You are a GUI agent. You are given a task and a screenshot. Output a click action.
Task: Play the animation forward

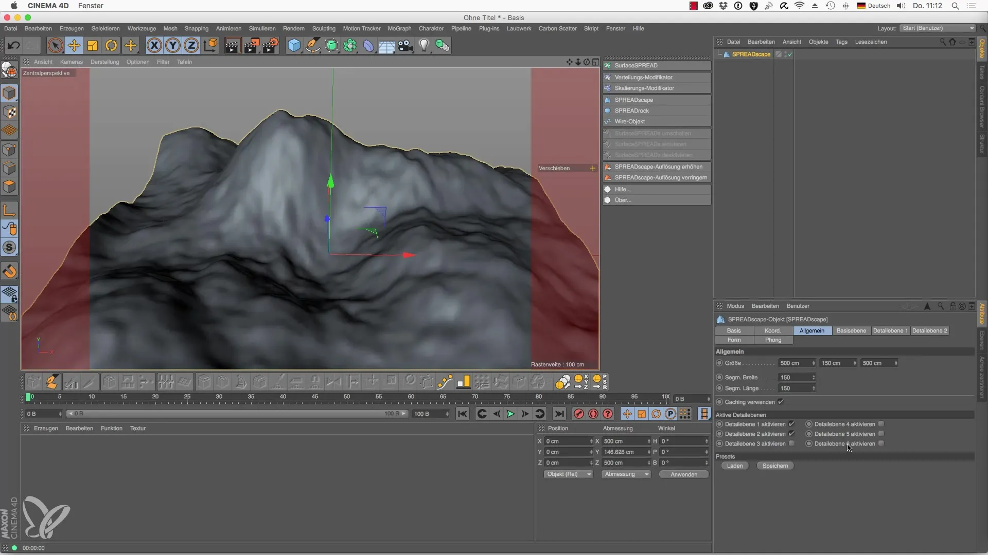(x=510, y=414)
